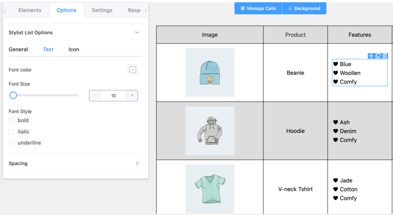Enable italic font style
393x215 pixels.
coord(11,132)
